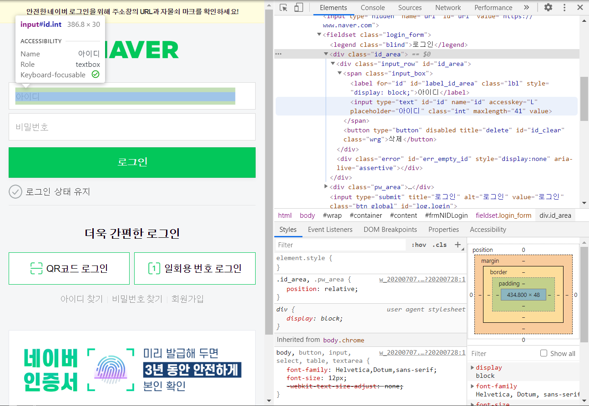Toggle the 로그인 상태 유지 check circle
The width and height of the screenshot is (589, 406).
click(15, 191)
